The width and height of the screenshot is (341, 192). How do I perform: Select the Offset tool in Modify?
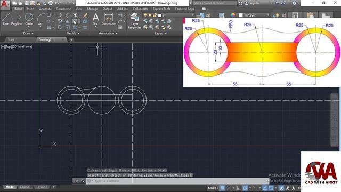[x=85, y=27]
